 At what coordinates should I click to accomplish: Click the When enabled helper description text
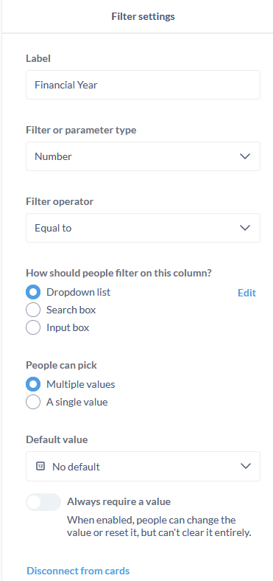tap(159, 526)
